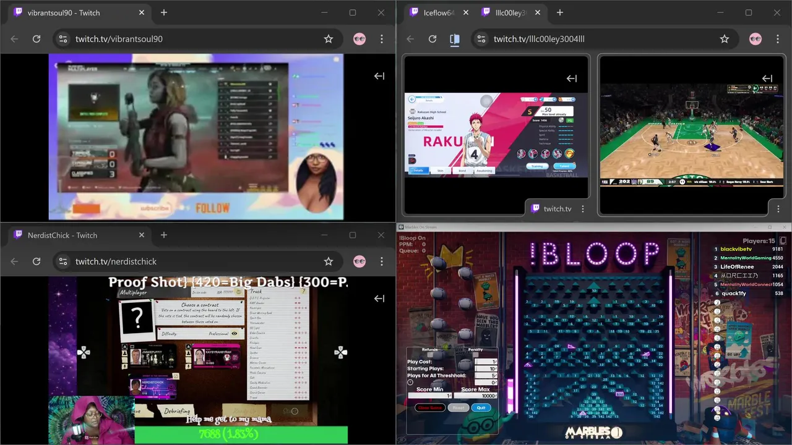Click the Score Max input field
Screen dimensions: 792x445
click(x=475, y=396)
